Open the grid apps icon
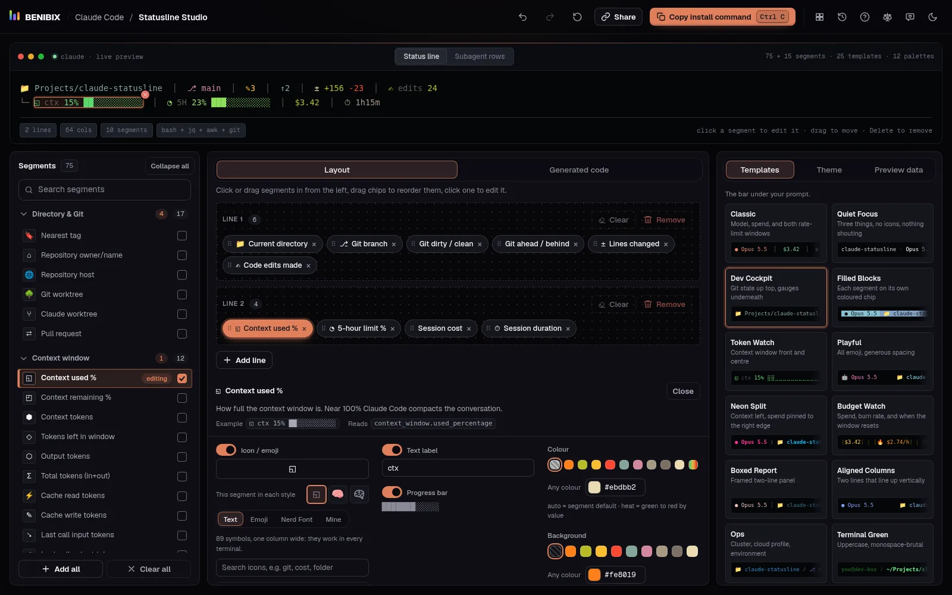The height and width of the screenshot is (595, 952). point(819,17)
